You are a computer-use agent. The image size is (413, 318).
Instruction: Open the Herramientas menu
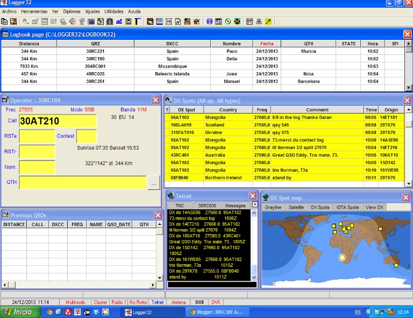(x=34, y=11)
